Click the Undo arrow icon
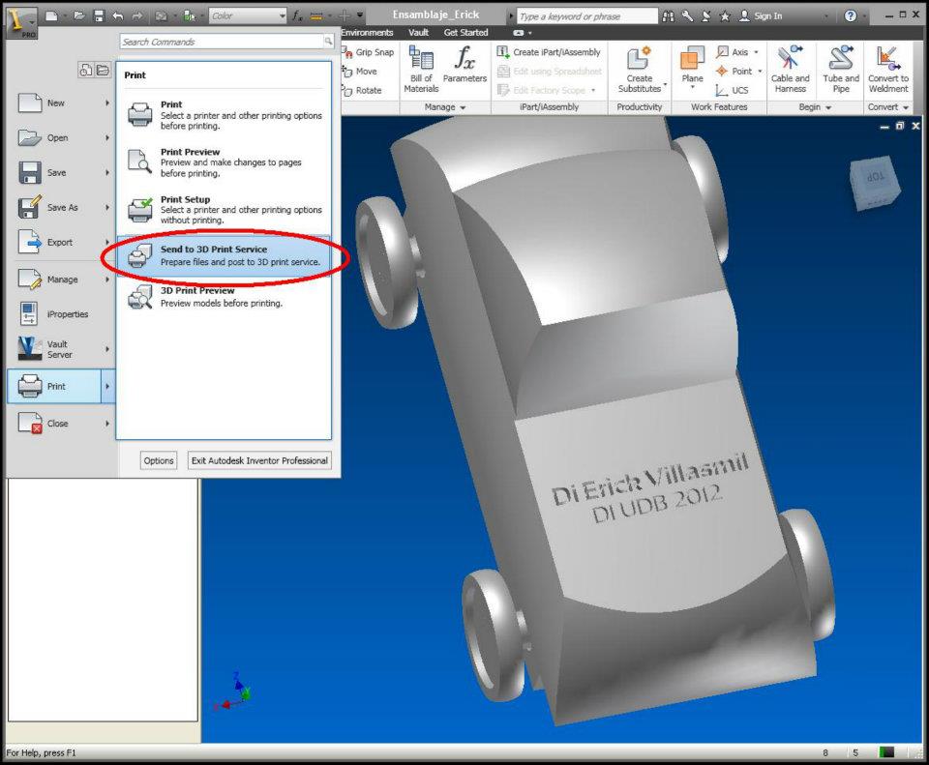The image size is (929, 765). pos(117,16)
